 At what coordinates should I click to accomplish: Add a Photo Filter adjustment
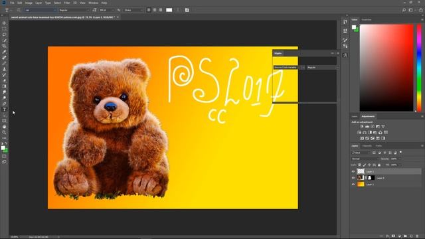pyautogui.click(x=375, y=132)
